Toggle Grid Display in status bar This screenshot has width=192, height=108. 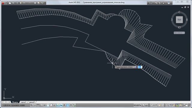tap(38, 105)
